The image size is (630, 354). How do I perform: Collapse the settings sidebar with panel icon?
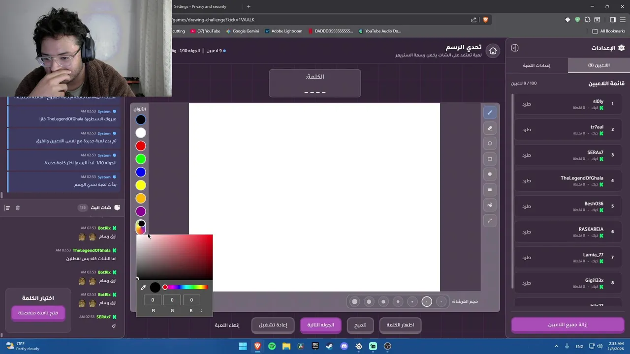click(515, 48)
